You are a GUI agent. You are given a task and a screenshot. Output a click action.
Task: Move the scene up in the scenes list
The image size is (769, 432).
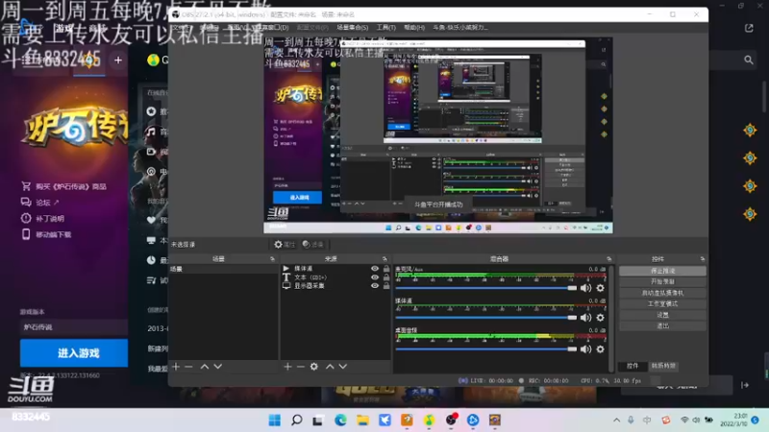pos(205,367)
